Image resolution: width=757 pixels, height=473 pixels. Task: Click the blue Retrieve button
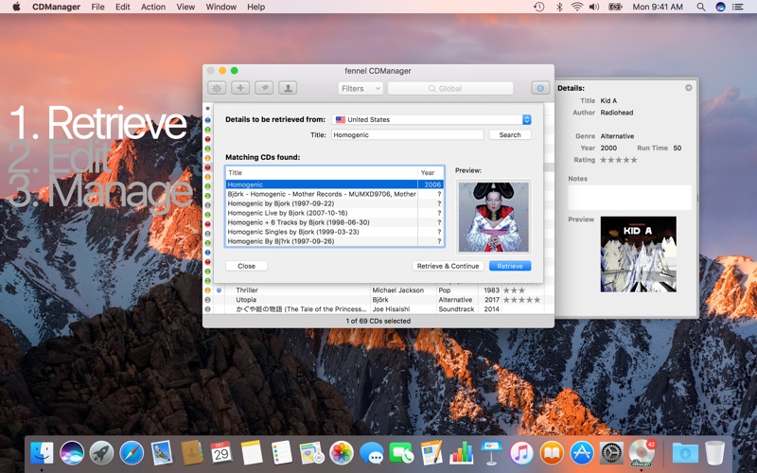(x=510, y=266)
